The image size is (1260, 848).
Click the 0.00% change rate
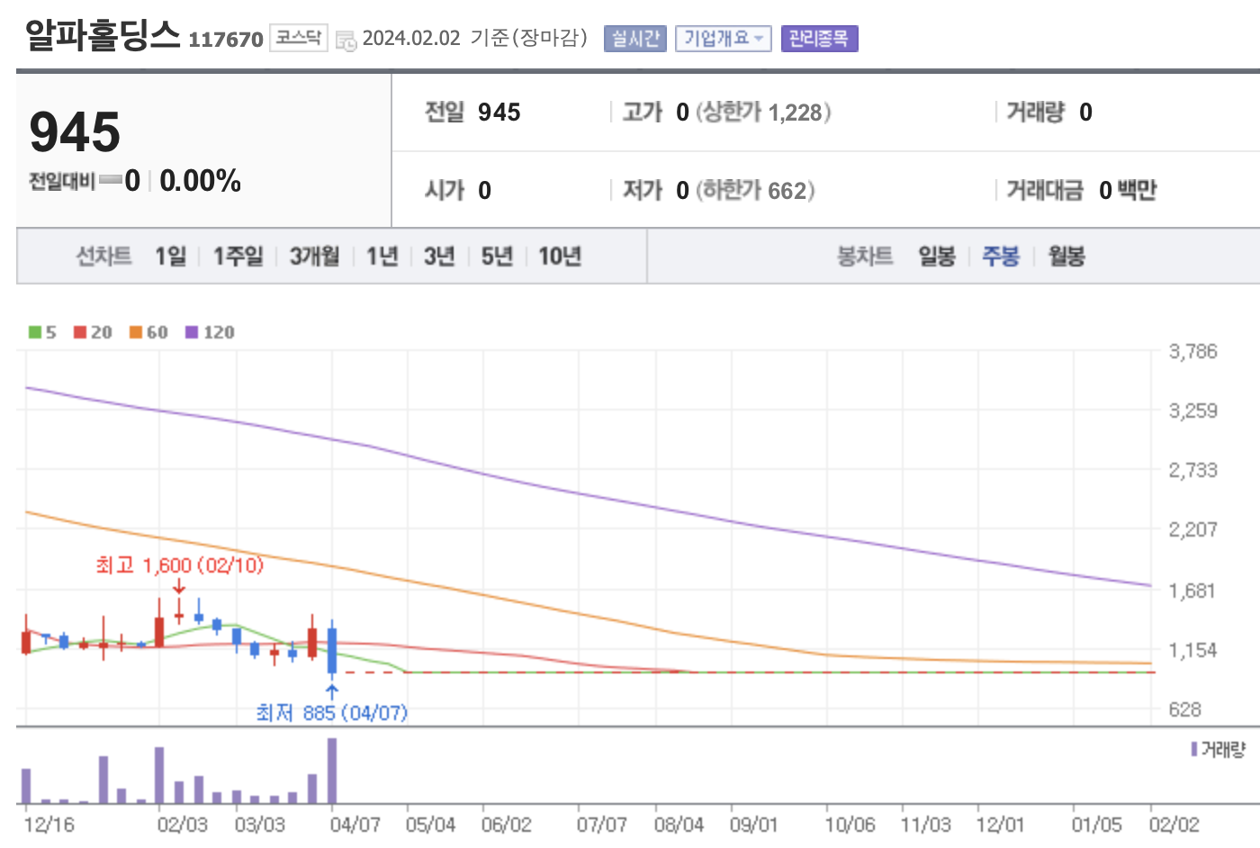coord(200,181)
